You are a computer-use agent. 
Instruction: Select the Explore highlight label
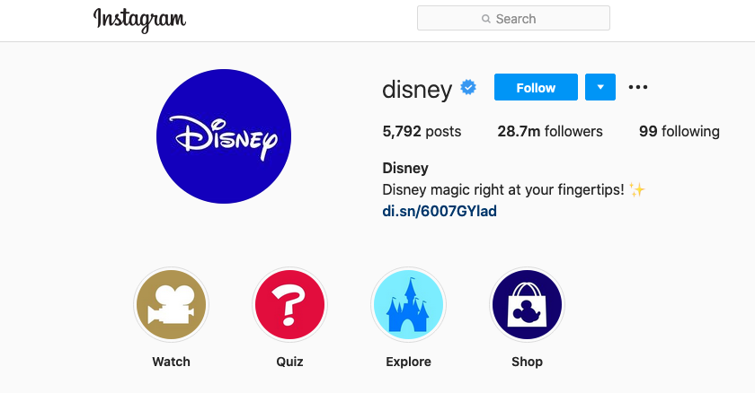(408, 362)
